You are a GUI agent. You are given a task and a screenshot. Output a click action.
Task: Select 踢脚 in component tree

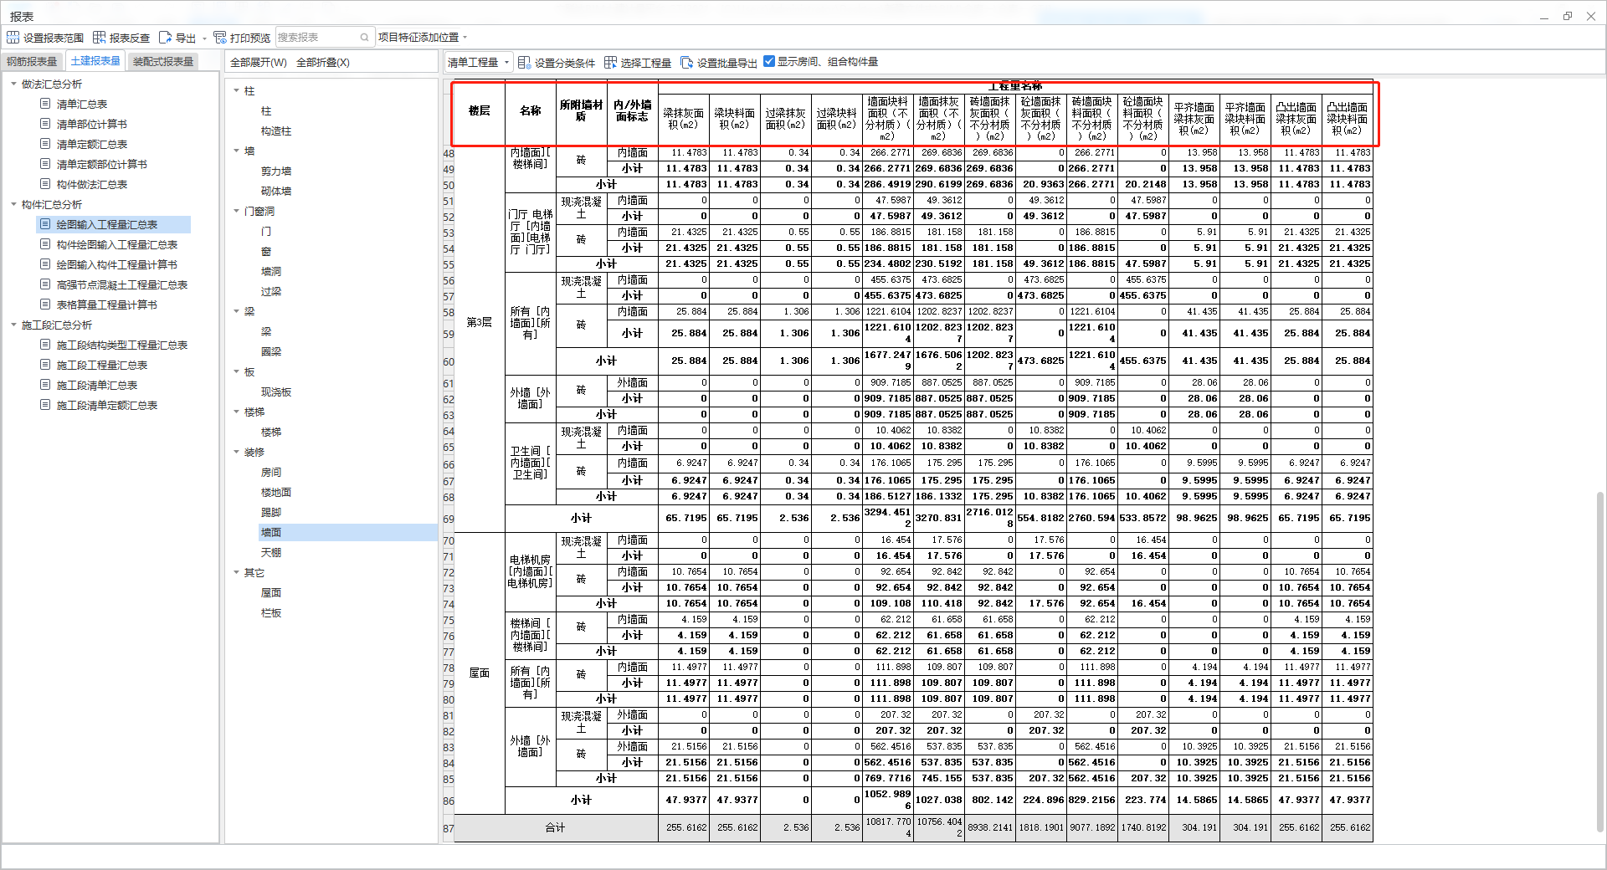tap(271, 512)
